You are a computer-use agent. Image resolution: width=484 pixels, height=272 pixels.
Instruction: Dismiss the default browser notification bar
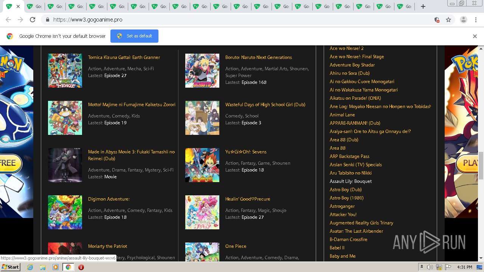coord(475,36)
